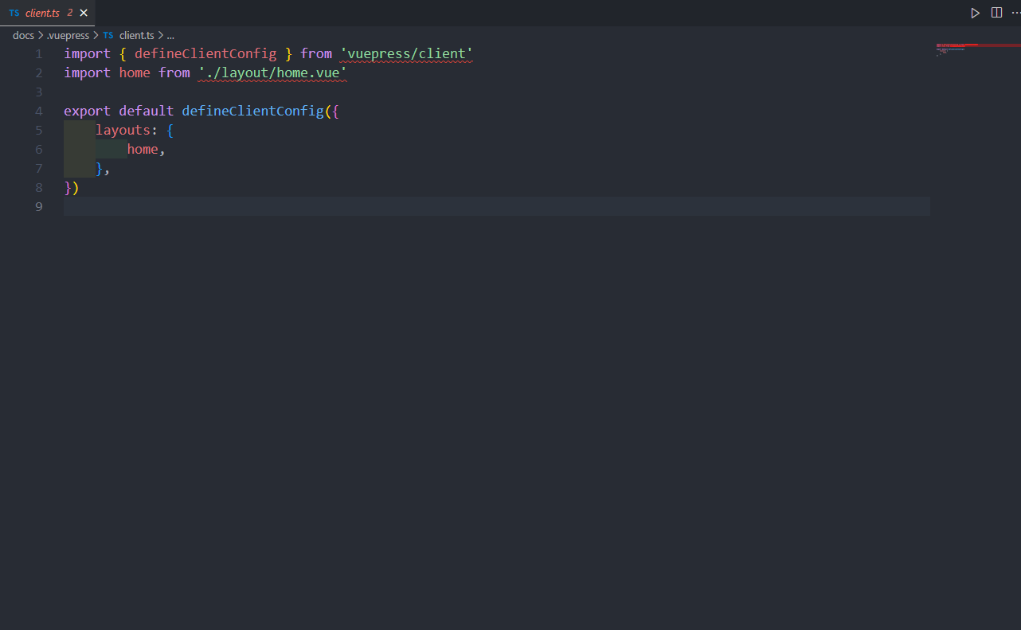Click the 'export' keyword

coord(88,111)
